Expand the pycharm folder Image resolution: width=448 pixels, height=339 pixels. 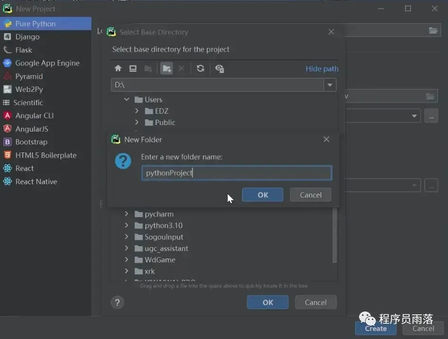point(126,214)
